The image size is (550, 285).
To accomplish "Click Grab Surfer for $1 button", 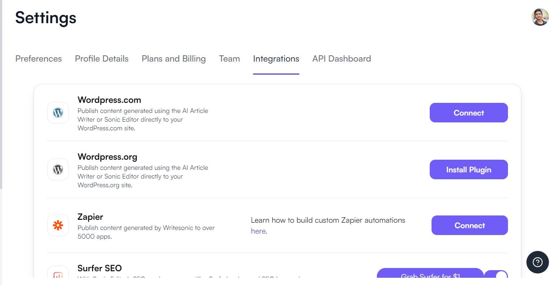I will point(430,274).
